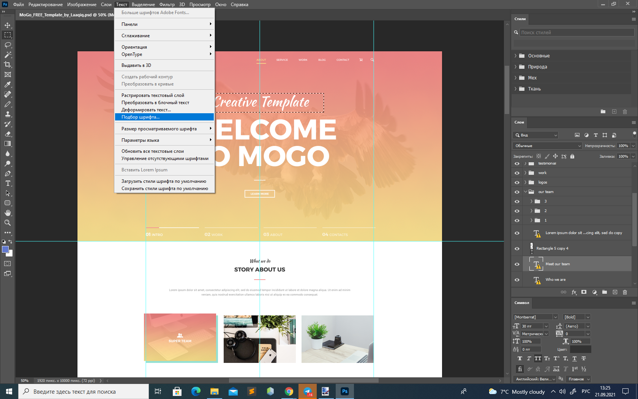
Task: Select the Crop tool
Action: tap(8, 65)
